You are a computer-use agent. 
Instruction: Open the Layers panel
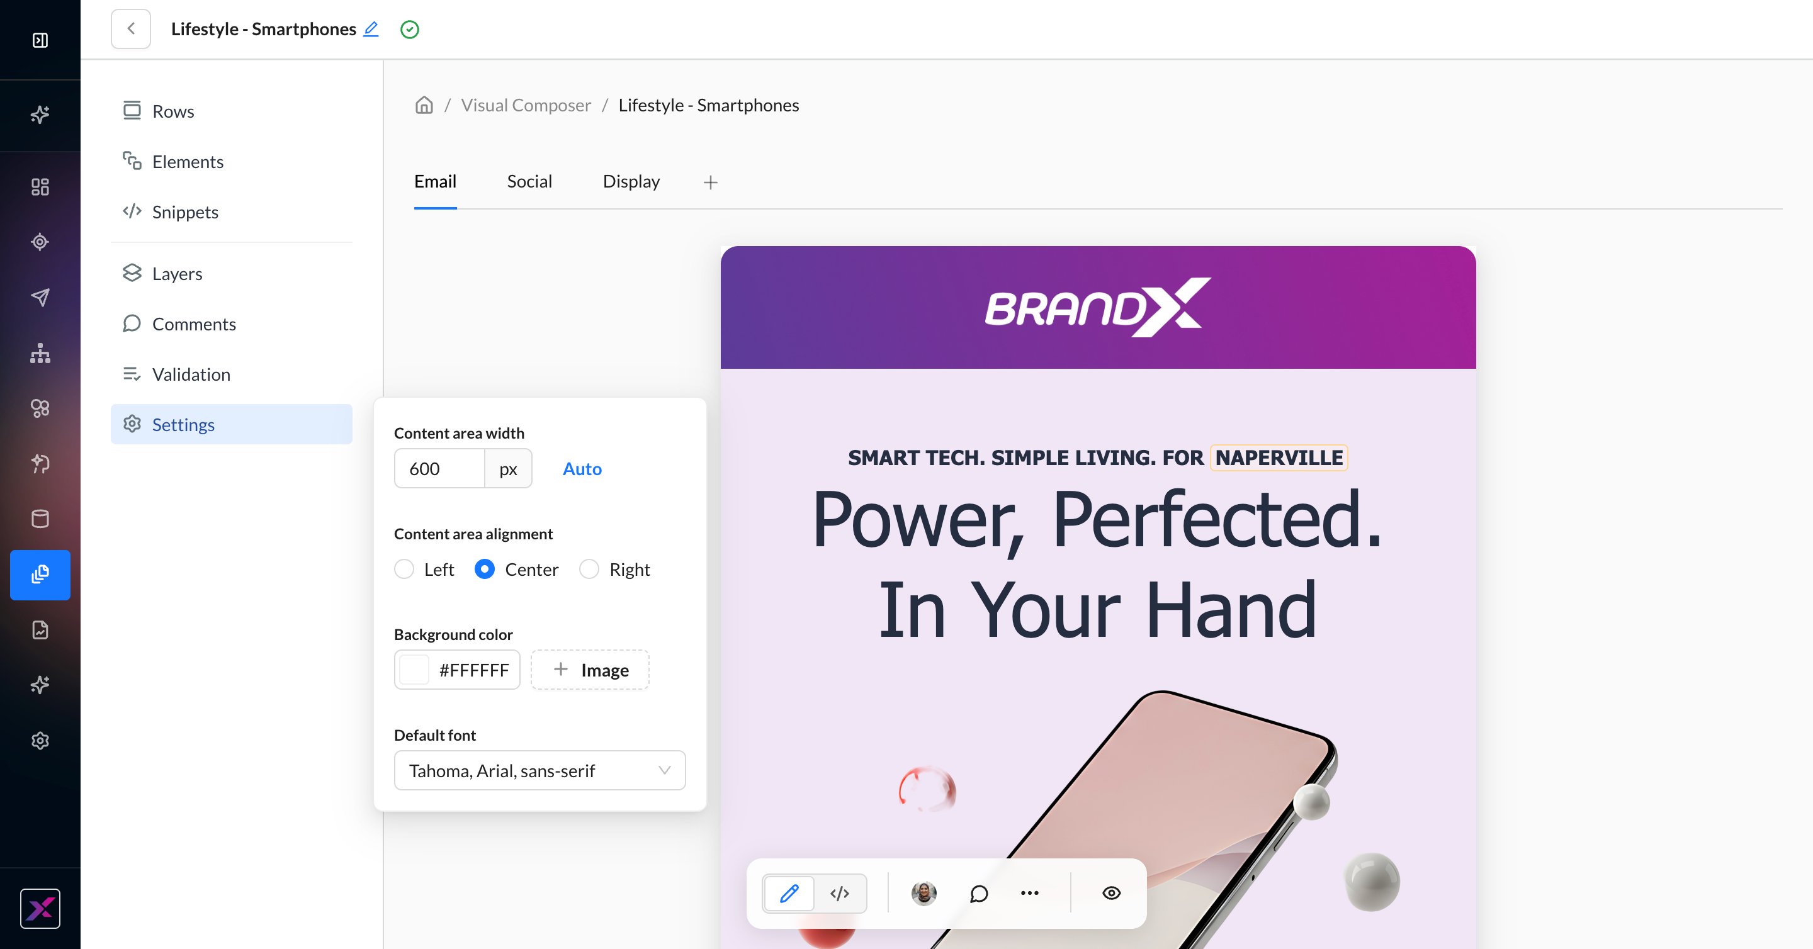[x=232, y=274]
